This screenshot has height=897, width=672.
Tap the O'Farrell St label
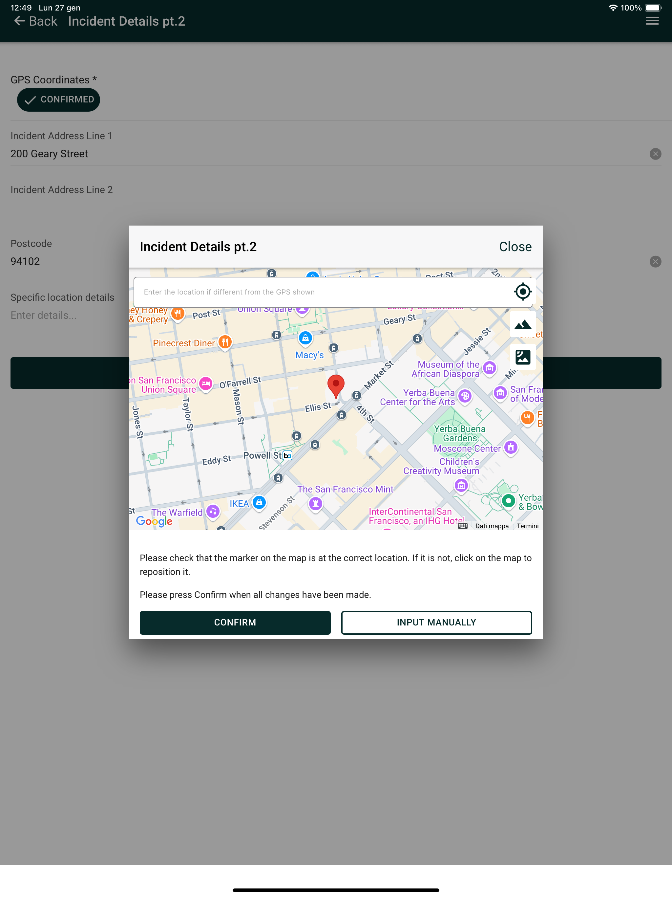(x=240, y=382)
